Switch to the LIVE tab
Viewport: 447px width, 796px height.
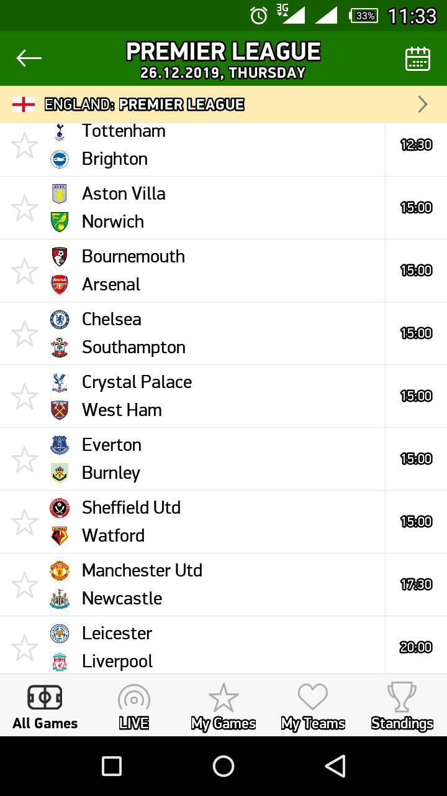point(134,705)
